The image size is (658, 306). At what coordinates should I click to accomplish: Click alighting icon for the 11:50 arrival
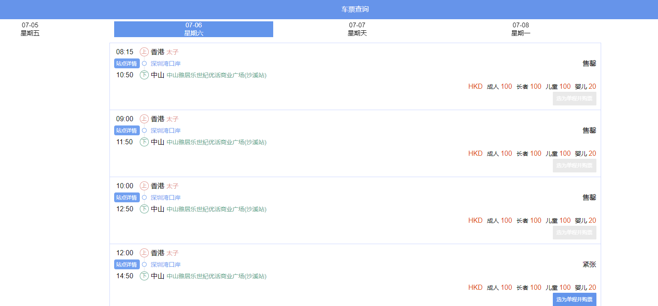pyautogui.click(x=144, y=142)
